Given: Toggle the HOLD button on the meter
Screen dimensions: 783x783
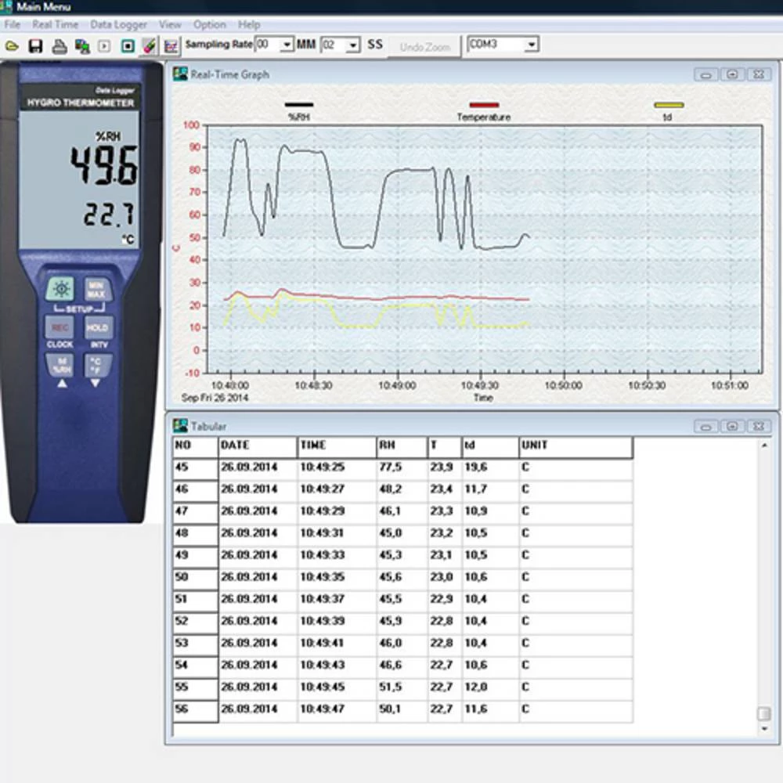Looking at the screenshot, I should (98, 328).
